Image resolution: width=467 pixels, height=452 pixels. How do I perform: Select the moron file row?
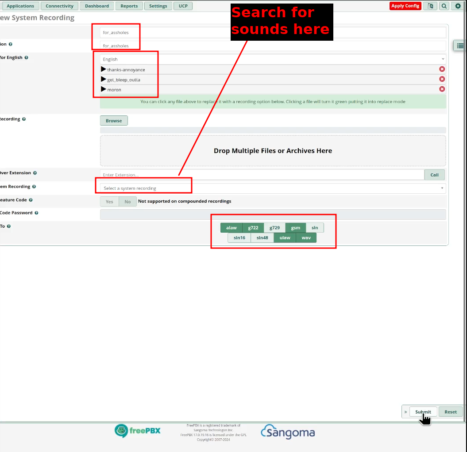(x=273, y=89)
